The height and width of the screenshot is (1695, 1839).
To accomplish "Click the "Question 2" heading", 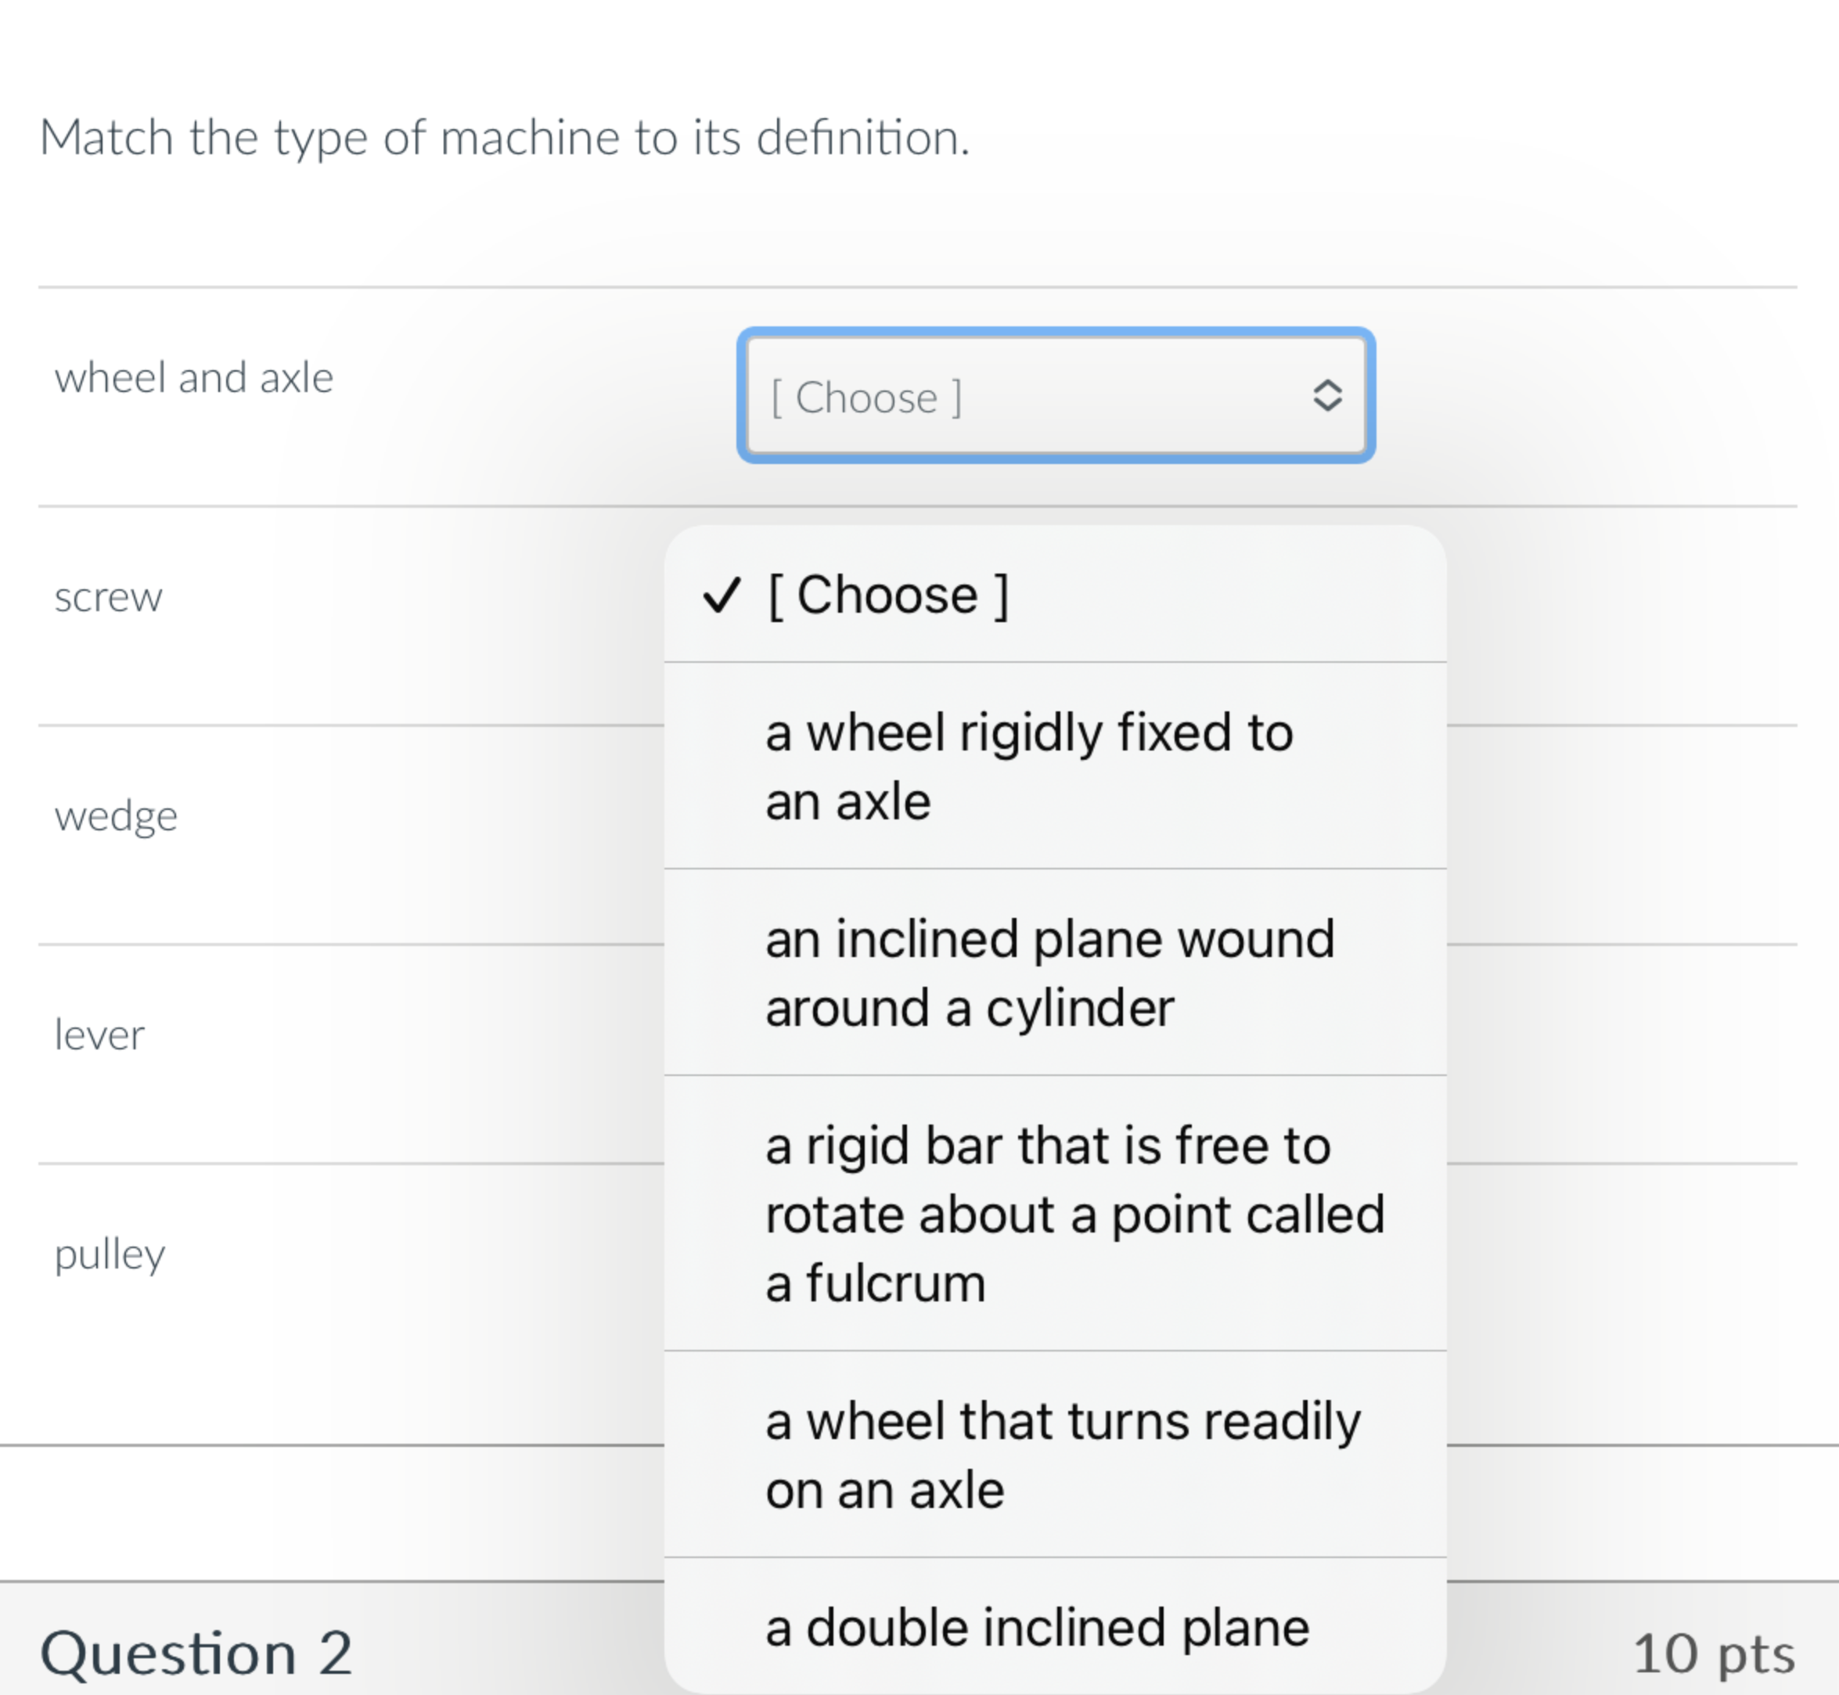I will [196, 1654].
